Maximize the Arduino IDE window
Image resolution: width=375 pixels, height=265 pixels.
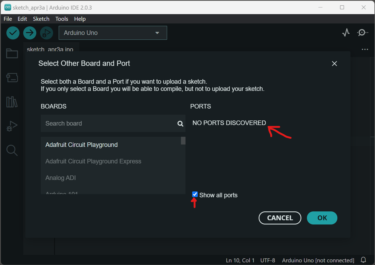click(342, 7)
